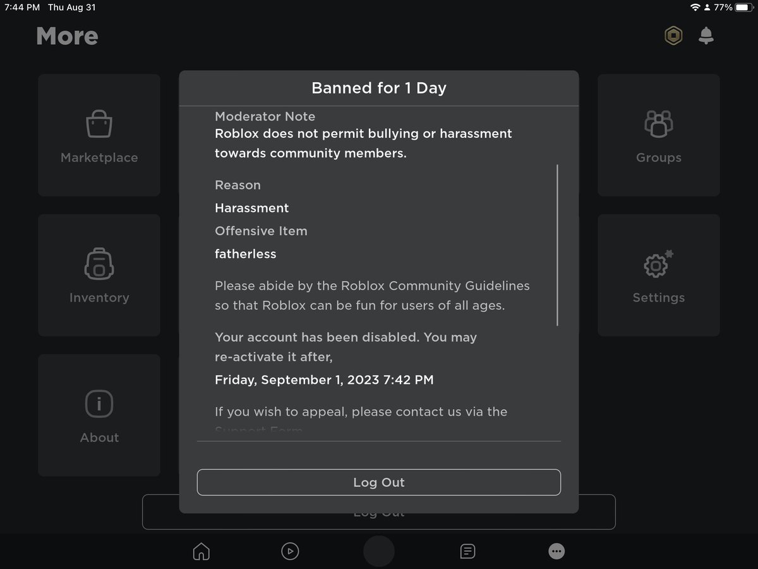Open the About info tile

(99, 415)
